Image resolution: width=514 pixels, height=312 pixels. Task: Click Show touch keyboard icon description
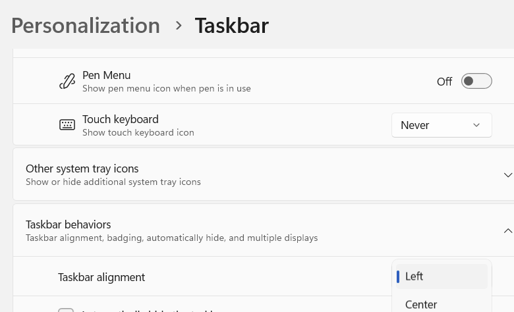(138, 132)
